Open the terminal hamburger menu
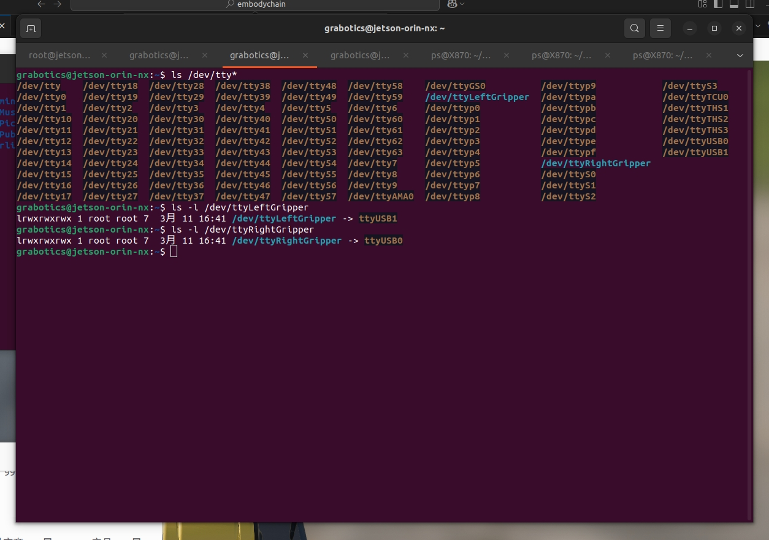The height and width of the screenshot is (540, 769). [660, 28]
